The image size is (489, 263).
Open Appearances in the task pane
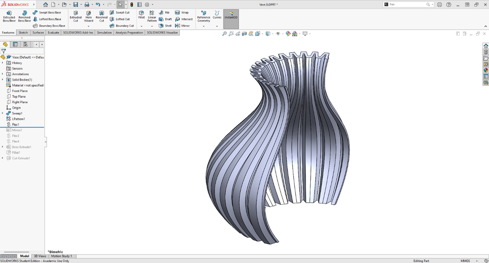point(486,70)
